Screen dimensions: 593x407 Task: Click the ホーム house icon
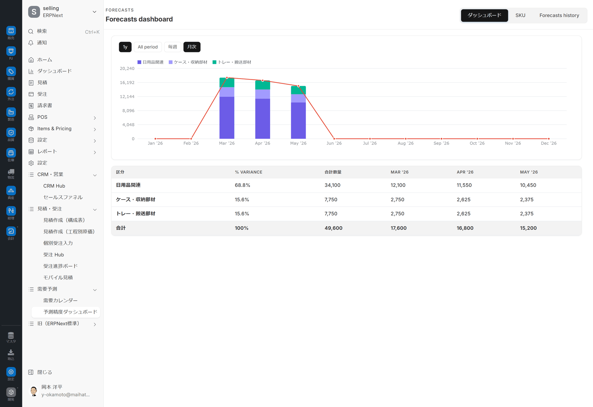click(x=31, y=60)
